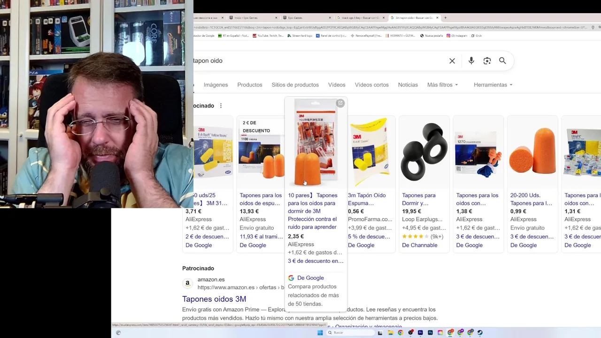Image resolution: width=601 pixels, height=338 pixels.
Task: Submit search with the magnifying glass icon
Action: 502,61
